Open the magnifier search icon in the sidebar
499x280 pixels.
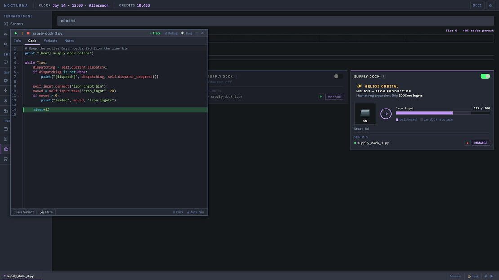[x=6, y=44]
